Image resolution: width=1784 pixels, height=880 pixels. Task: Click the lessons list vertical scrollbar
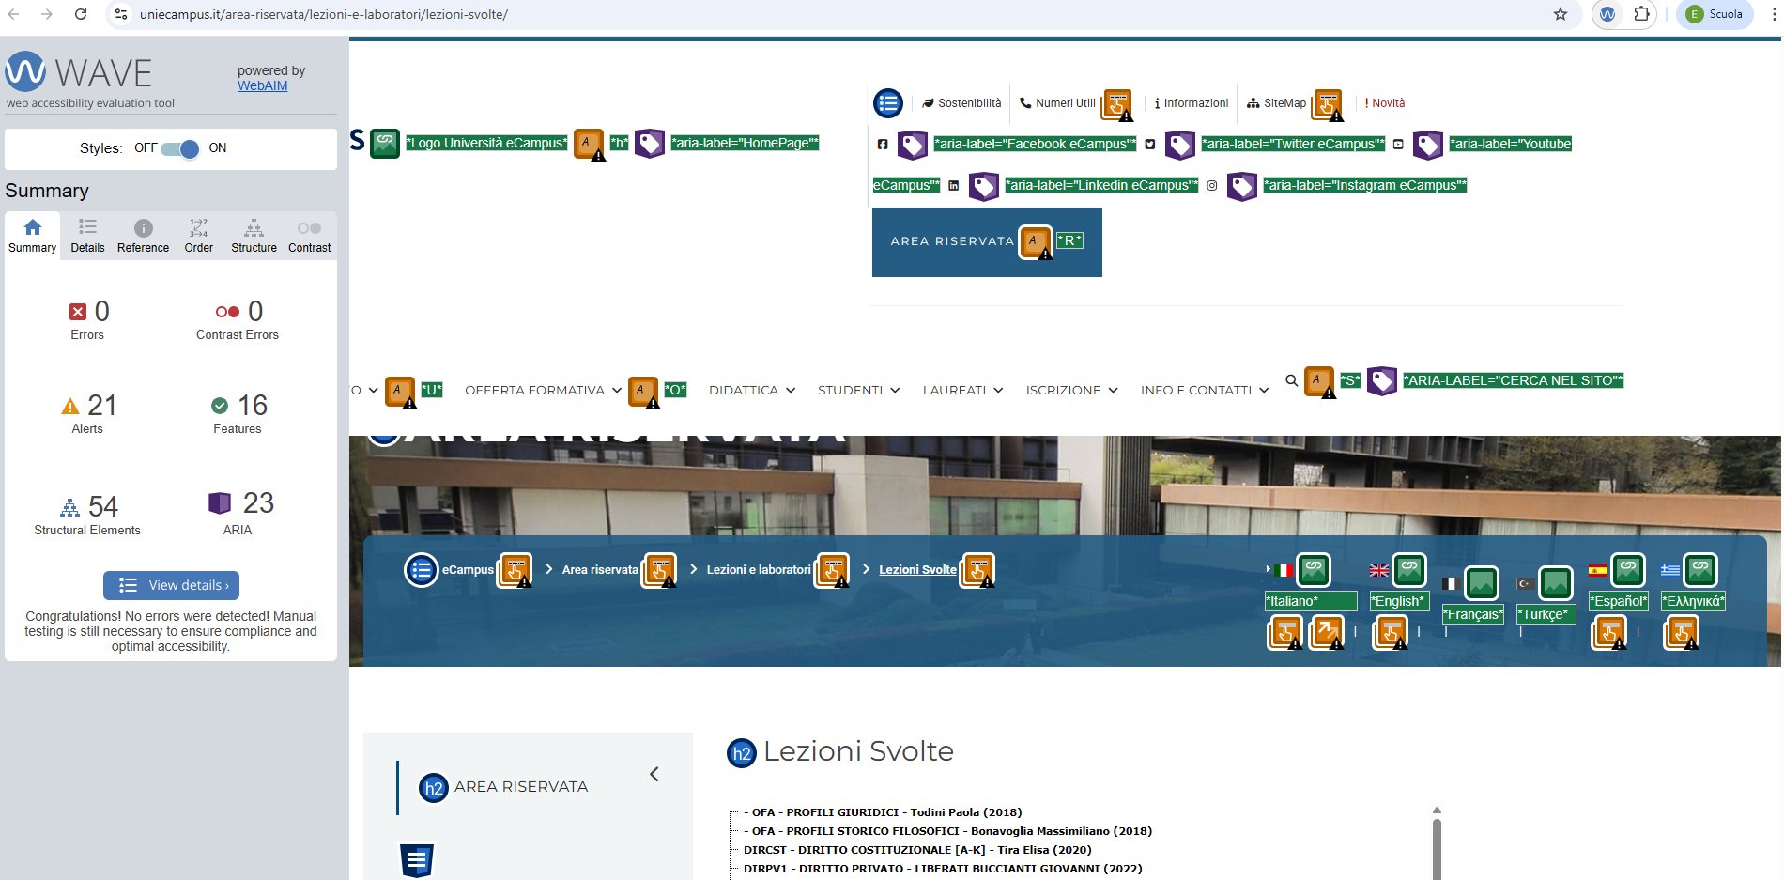pyautogui.click(x=1437, y=845)
